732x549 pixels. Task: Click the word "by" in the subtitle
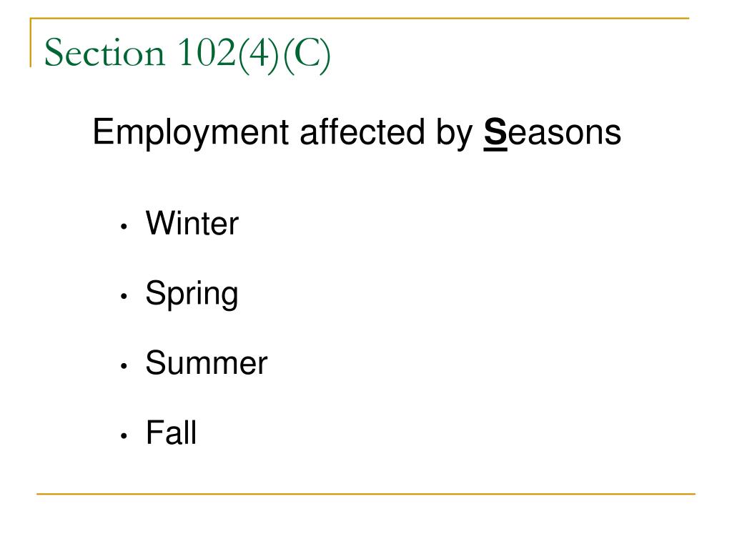click(x=455, y=132)
